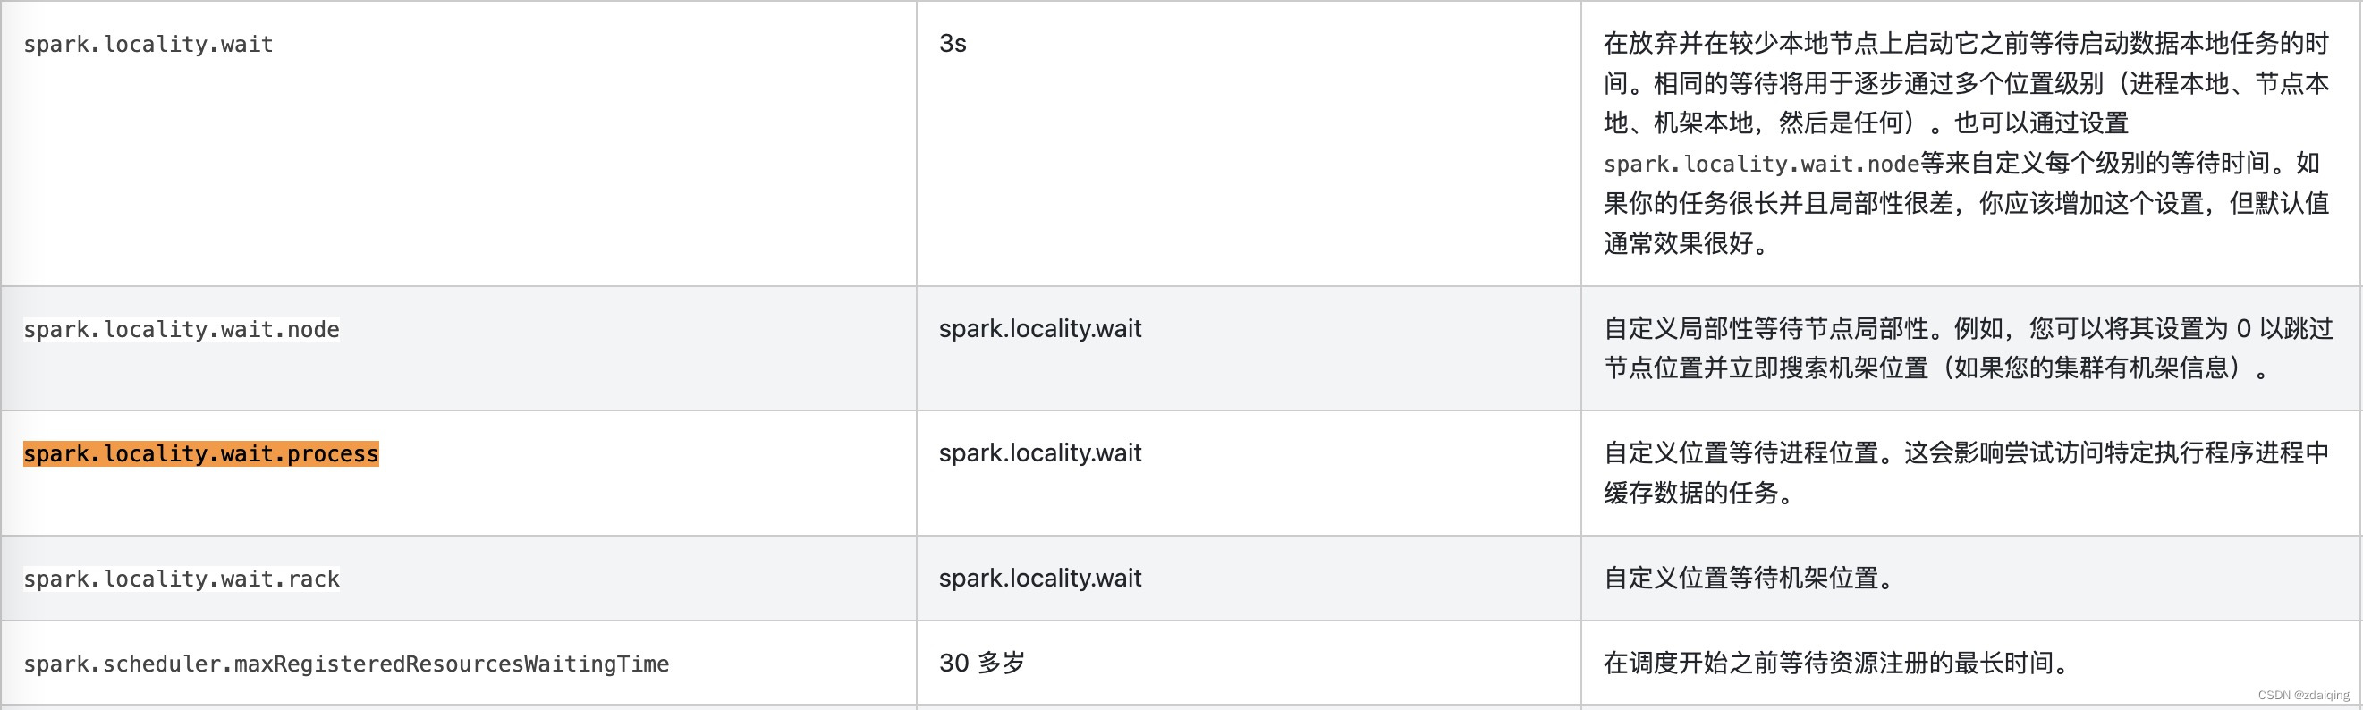Image resolution: width=2363 pixels, height=710 pixels.
Task: Click the orange-highlighted spark.locality.wait.process text
Action: click(200, 454)
